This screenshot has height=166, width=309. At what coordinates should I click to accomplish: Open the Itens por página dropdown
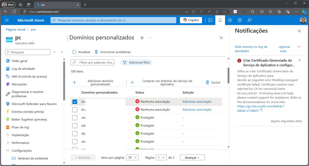[x=133, y=158]
